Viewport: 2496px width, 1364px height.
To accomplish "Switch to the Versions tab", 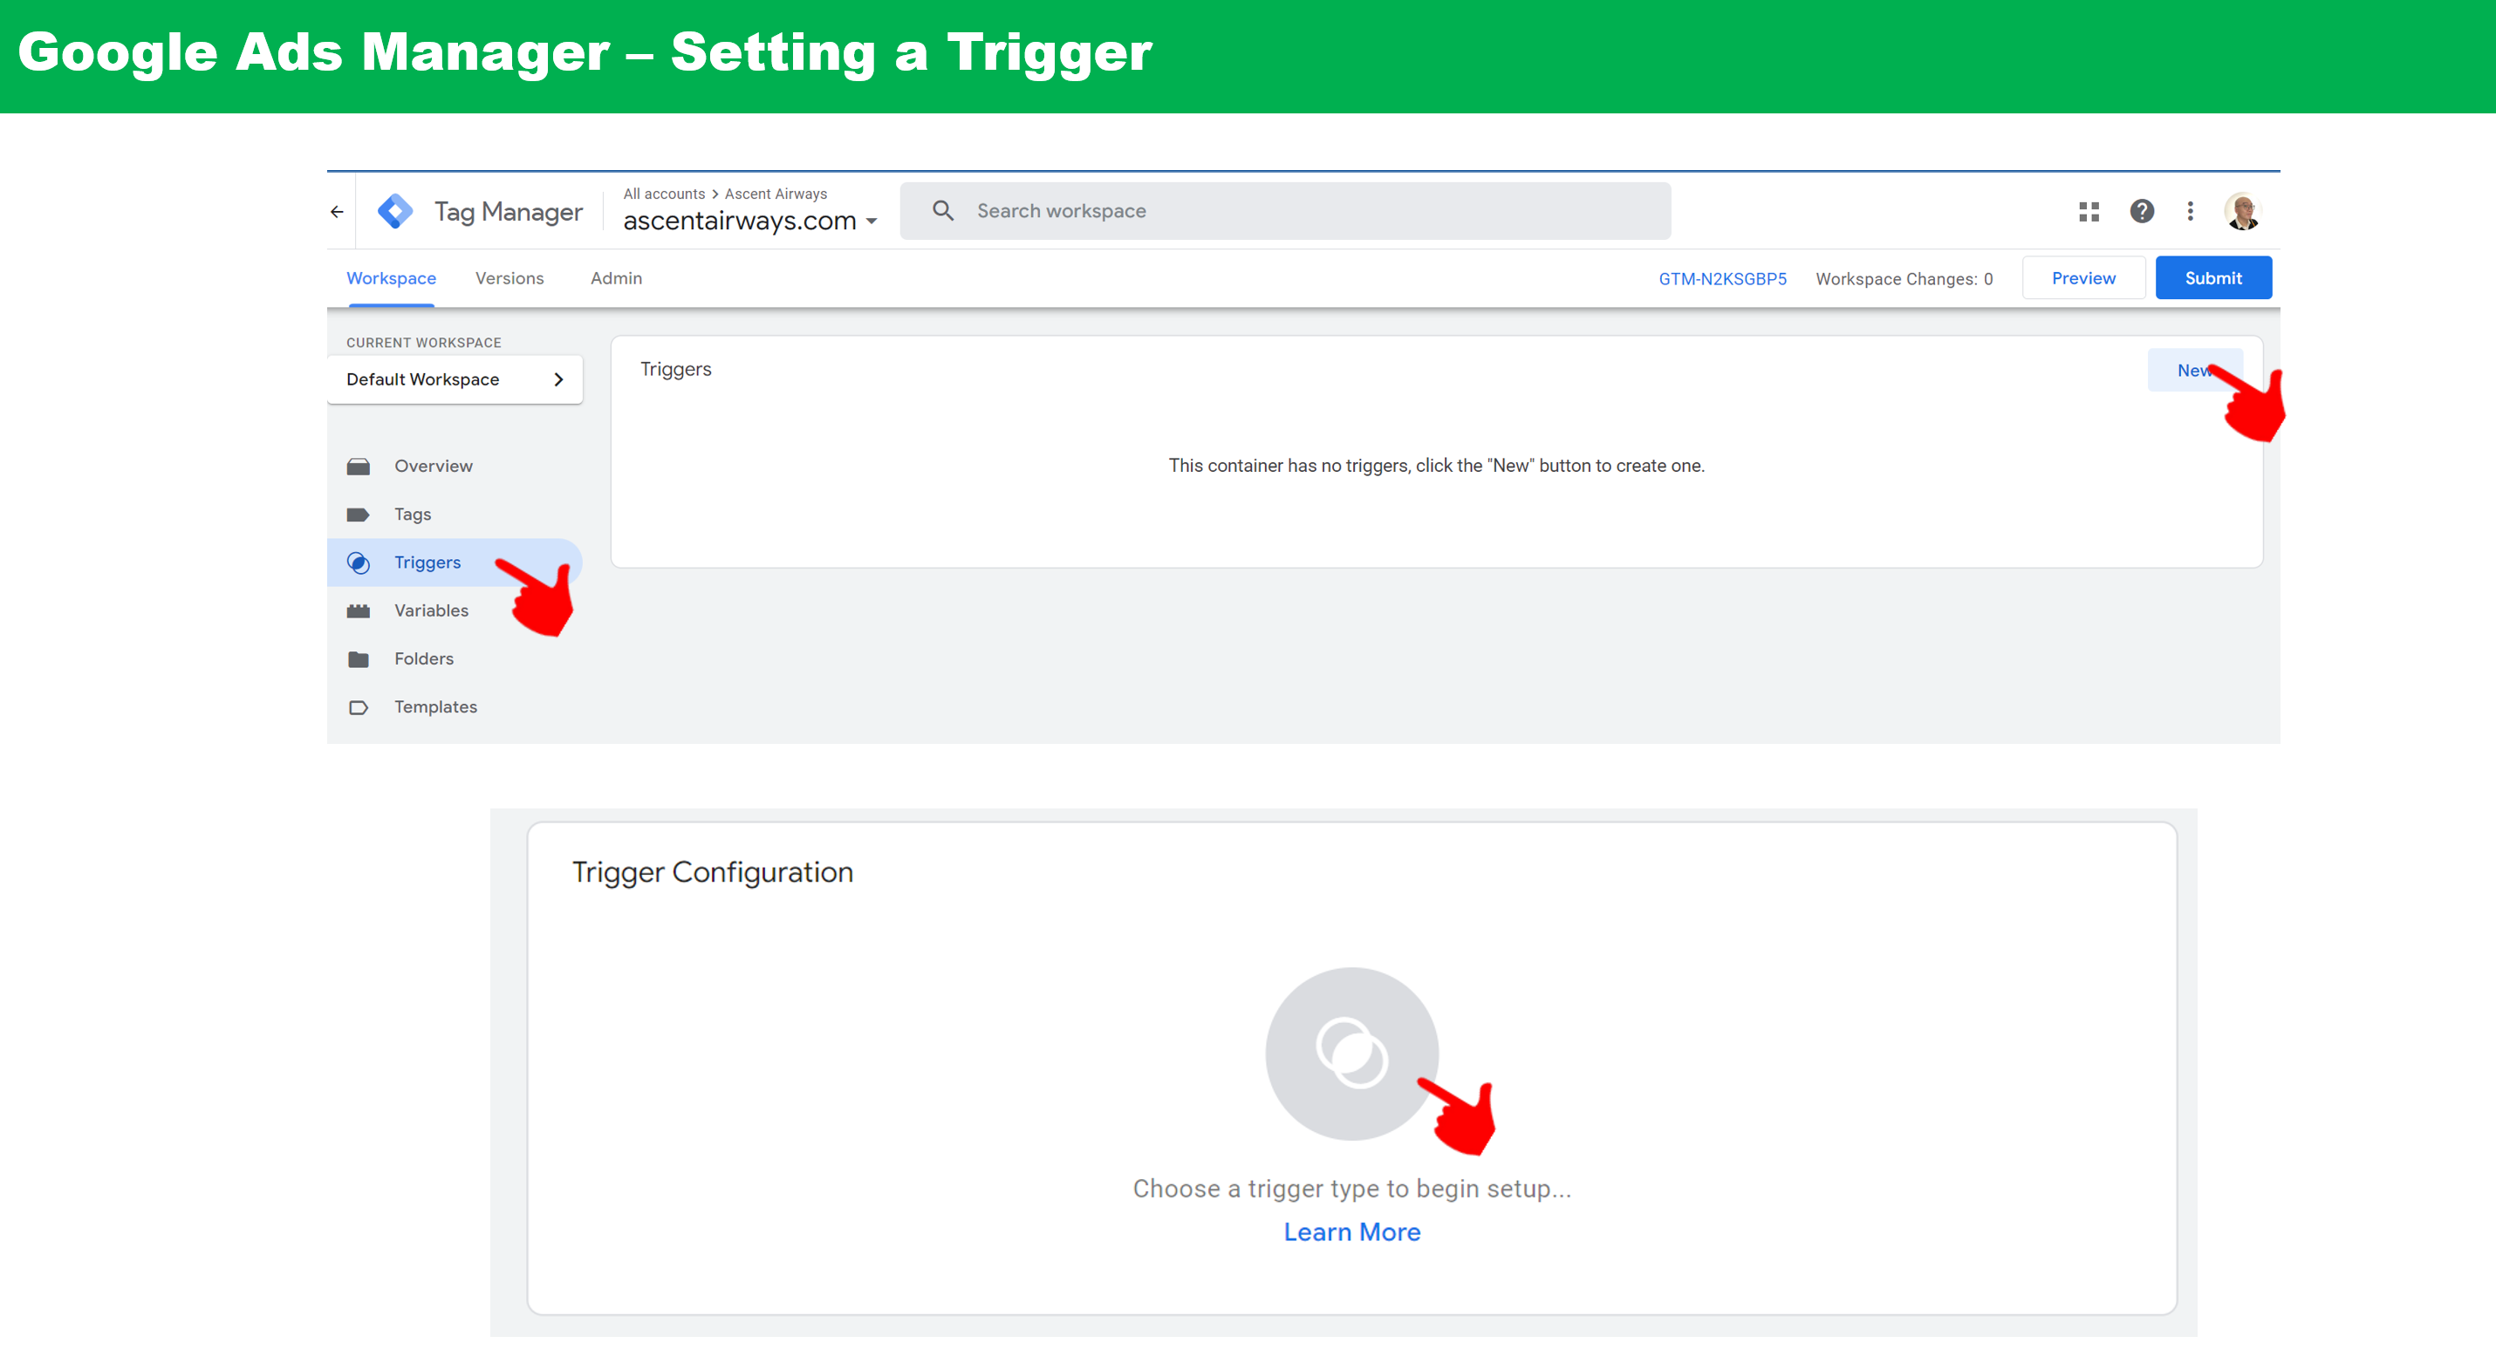I will (x=509, y=279).
